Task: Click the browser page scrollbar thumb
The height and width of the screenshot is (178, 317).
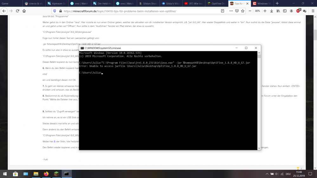Action: 315,35
